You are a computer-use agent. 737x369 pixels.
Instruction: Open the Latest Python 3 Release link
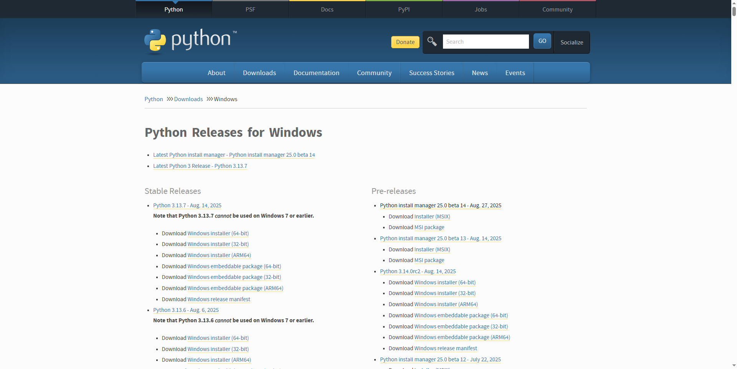tap(200, 166)
